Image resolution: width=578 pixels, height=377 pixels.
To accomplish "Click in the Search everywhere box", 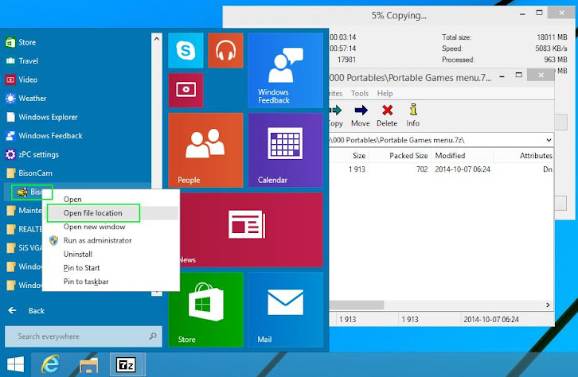I will (x=84, y=336).
